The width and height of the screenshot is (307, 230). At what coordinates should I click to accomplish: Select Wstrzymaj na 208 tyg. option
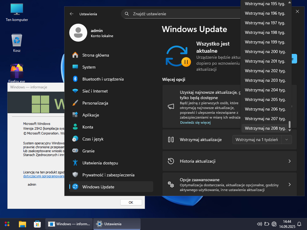265,128
